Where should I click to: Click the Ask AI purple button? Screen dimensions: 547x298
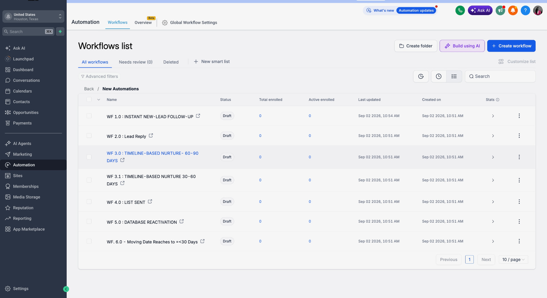(480, 11)
